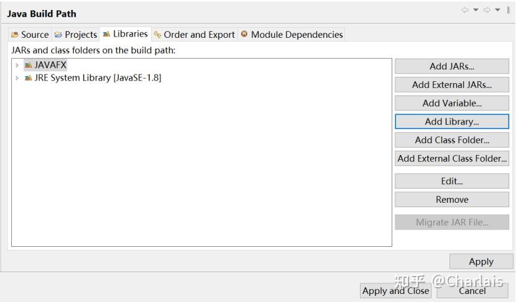The image size is (516, 302).
Task: Click the back navigation arrow icon
Action: 465,10
